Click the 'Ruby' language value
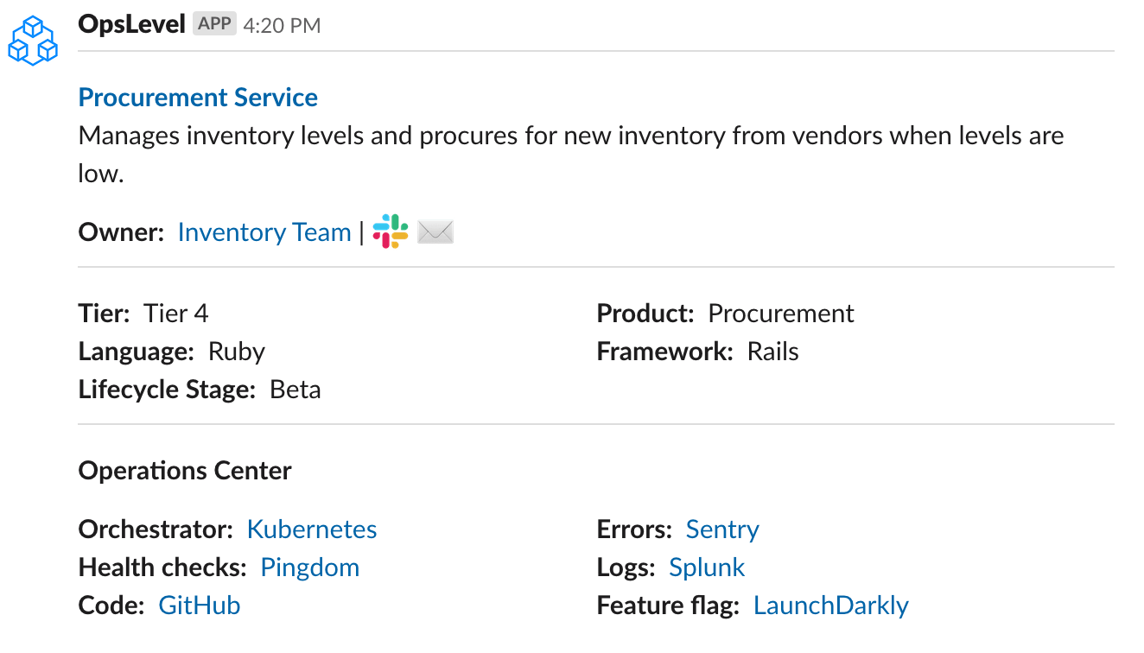This screenshot has width=1144, height=653. click(x=237, y=351)
